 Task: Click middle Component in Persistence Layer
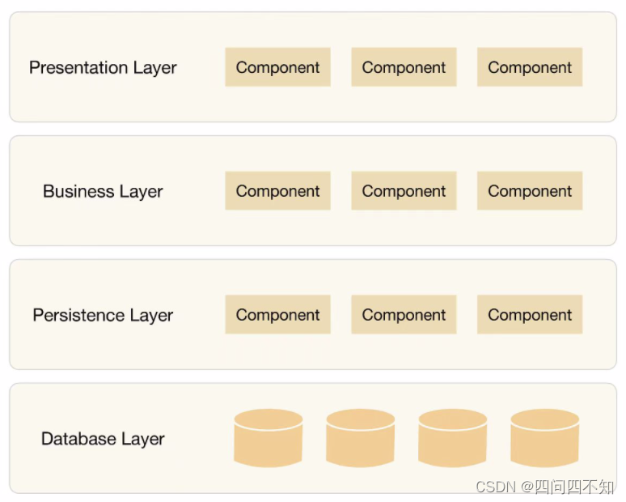click(404, 314)
